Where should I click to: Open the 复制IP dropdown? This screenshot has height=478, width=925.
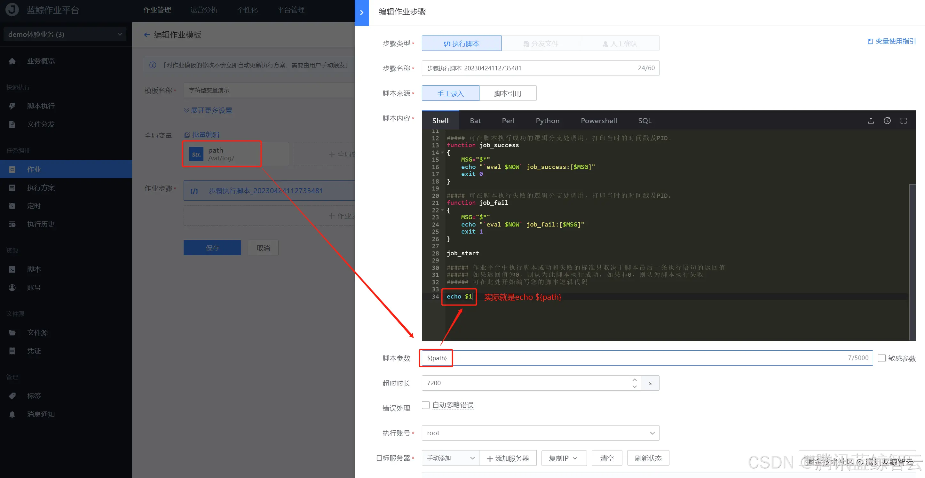564,458
